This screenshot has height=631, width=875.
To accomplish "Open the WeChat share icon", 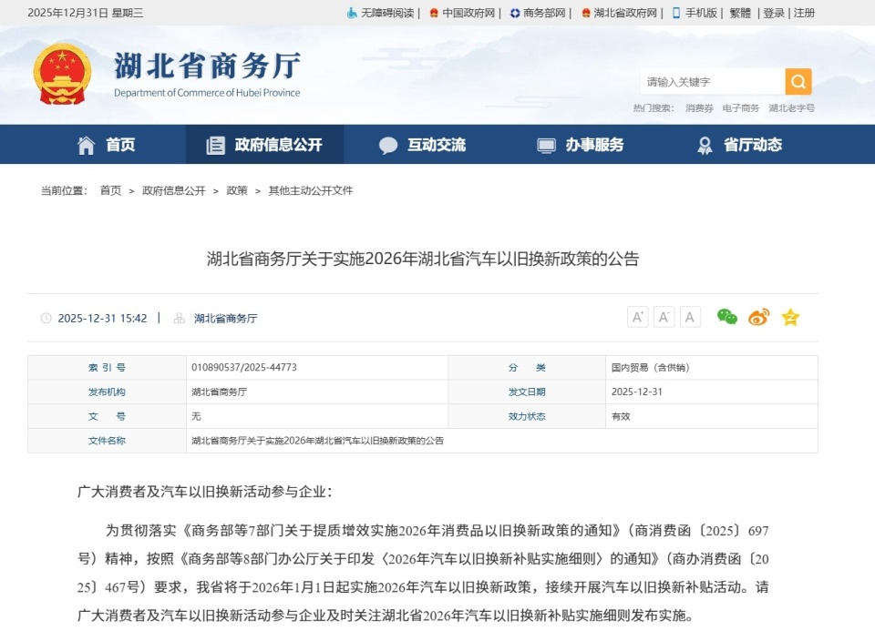I will click(x=726, y=317).
